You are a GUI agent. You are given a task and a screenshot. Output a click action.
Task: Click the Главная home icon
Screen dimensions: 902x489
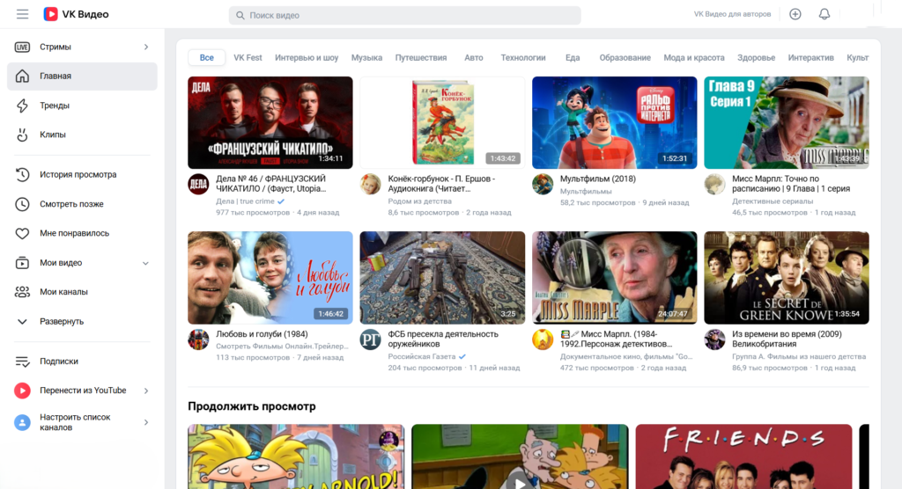22,76
